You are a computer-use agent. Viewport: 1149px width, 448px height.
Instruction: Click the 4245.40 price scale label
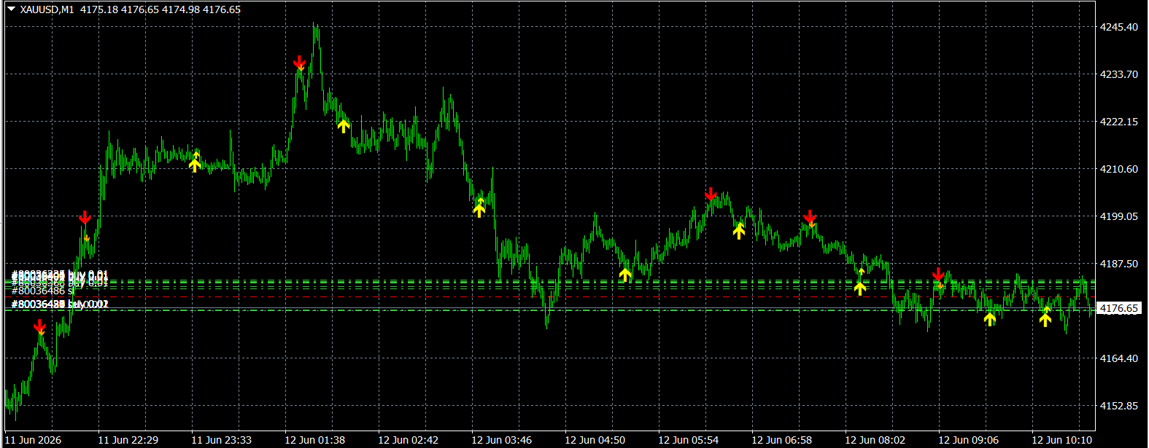[x=1119, y=27]
